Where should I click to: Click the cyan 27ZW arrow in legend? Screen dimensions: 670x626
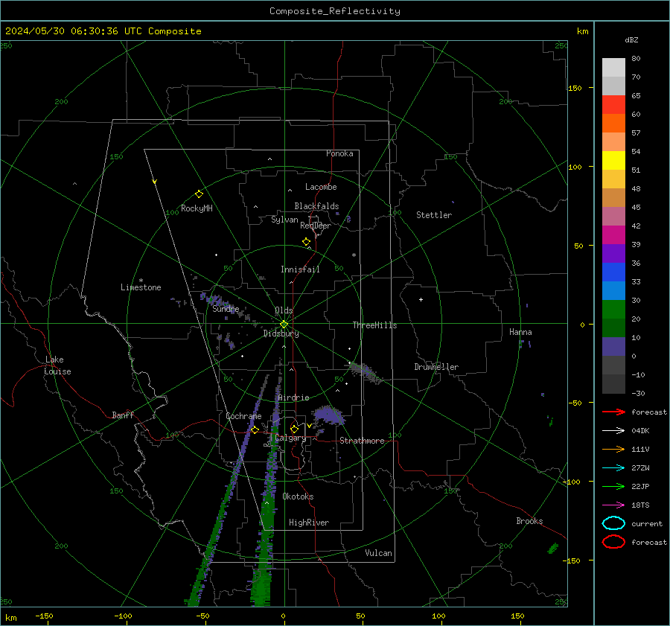(x=613, y=468)
